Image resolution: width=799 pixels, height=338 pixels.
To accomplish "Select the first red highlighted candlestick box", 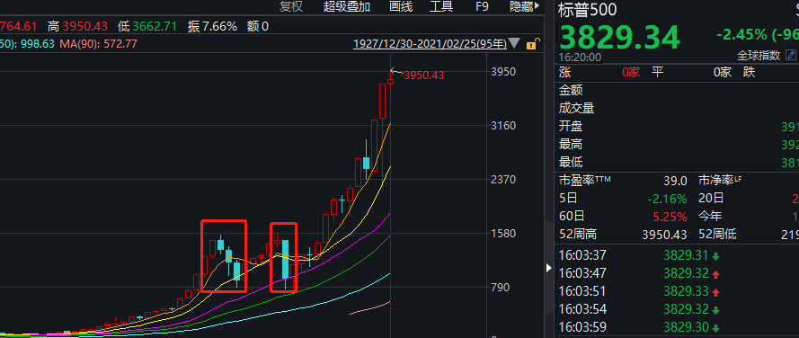I will tap(224, 256).
